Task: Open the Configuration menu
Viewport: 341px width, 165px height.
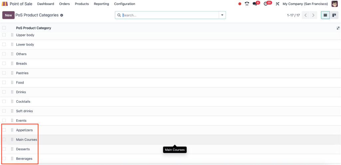Action: point(125,4)
